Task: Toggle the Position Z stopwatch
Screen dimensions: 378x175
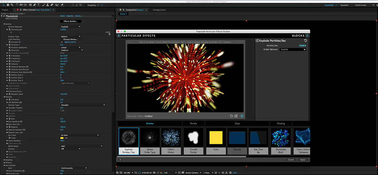Action: pos(9,45)
